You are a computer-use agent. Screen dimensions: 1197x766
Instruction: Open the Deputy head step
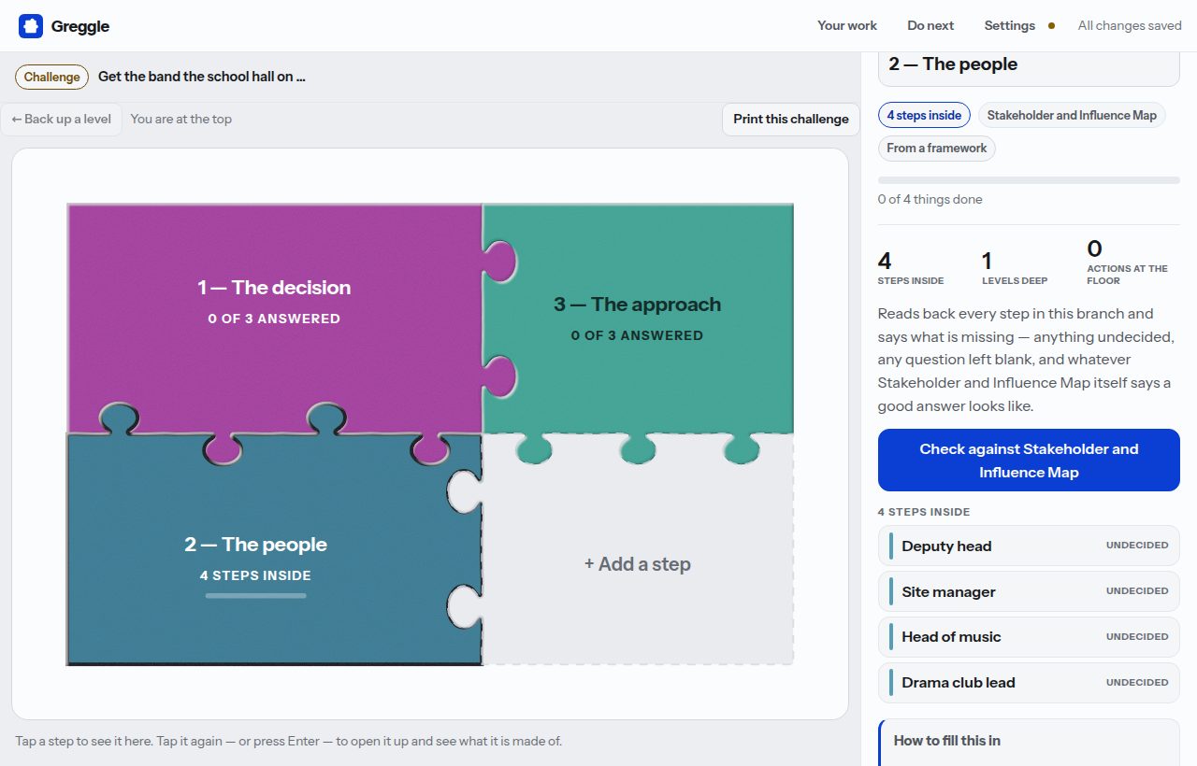[x=1029, y=546]
